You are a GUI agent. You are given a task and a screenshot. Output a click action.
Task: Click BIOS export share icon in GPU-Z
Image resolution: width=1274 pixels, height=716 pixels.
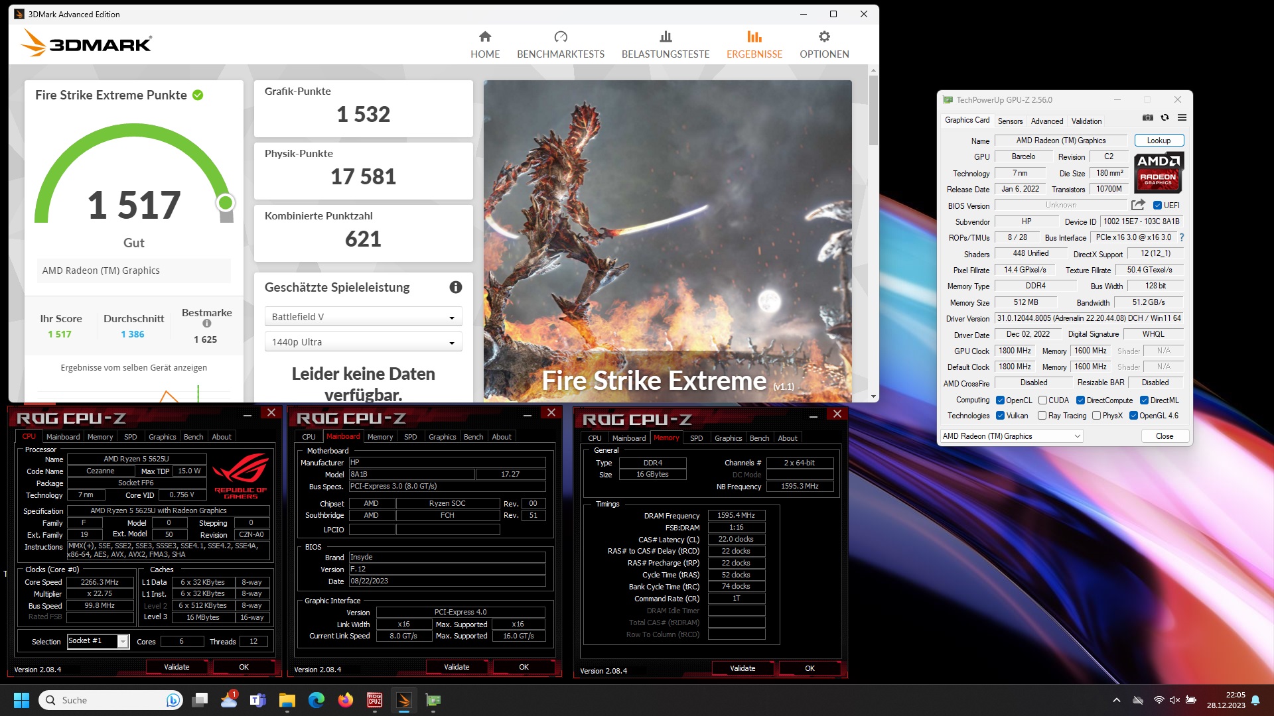click(1138, 205)
